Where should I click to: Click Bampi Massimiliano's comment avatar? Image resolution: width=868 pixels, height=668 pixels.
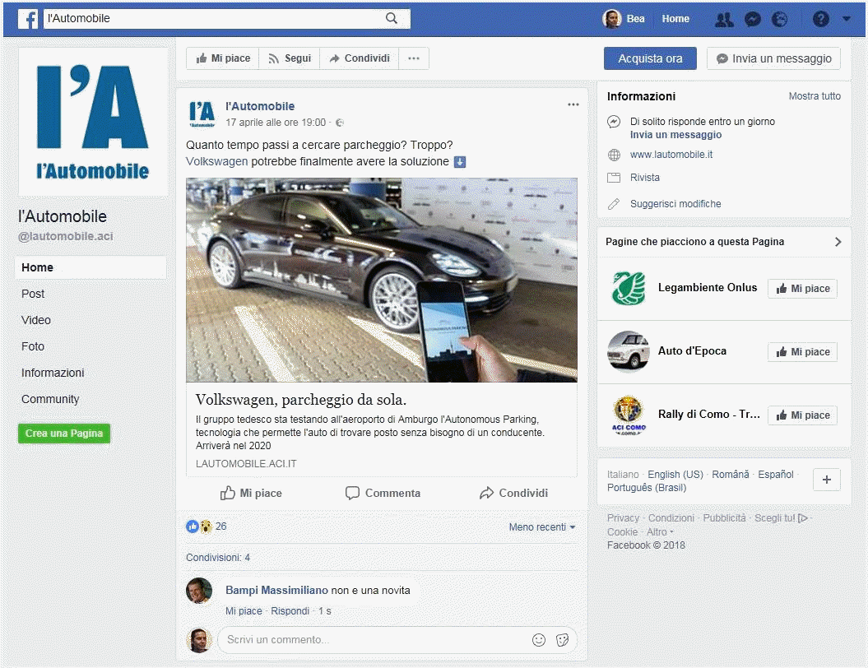[x=199, y=591]
